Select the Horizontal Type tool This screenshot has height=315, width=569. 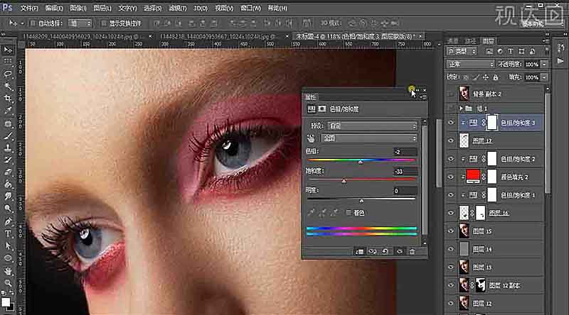click(x=8, y=234)
